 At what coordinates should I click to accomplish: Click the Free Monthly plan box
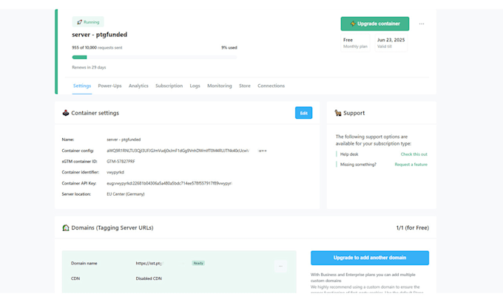point(355,43)
